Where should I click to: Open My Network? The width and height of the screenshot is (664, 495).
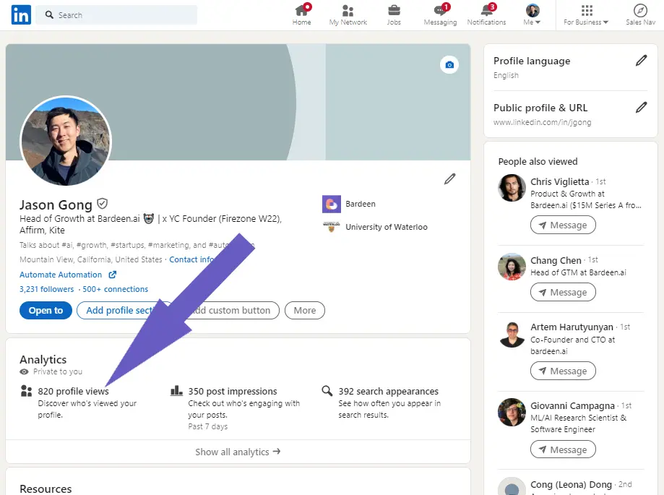click(x=348, y=15)
